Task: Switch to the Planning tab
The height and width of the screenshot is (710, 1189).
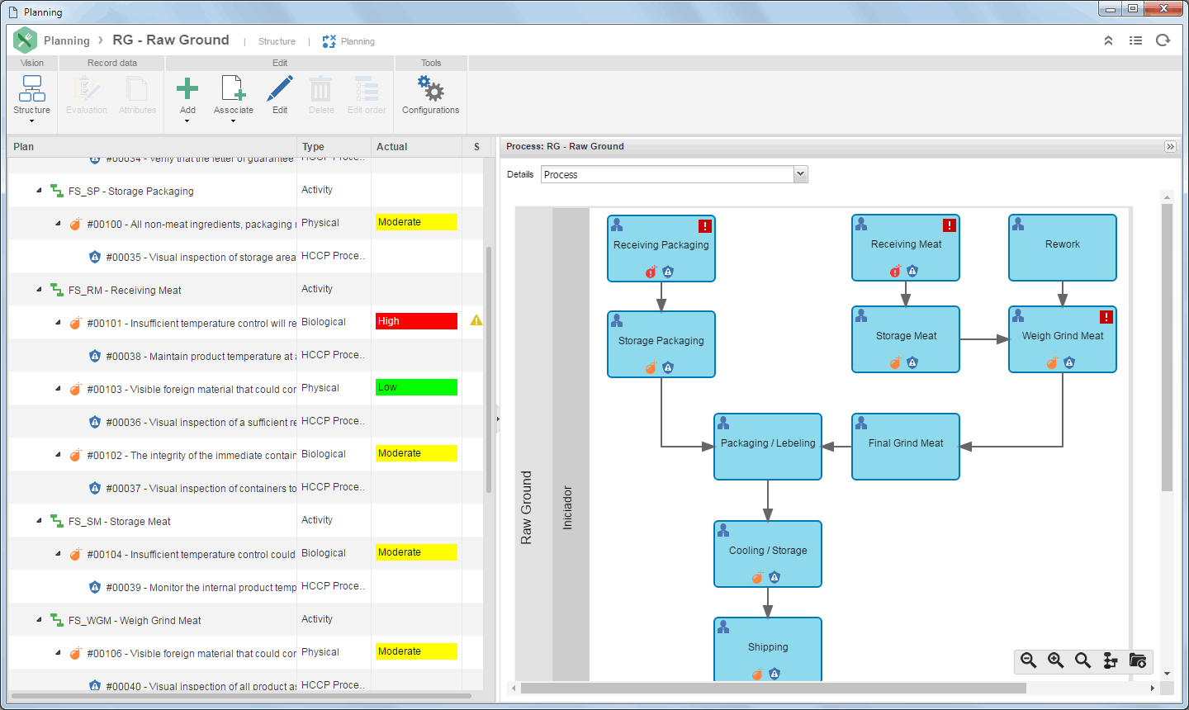Action: click(348, 41)
